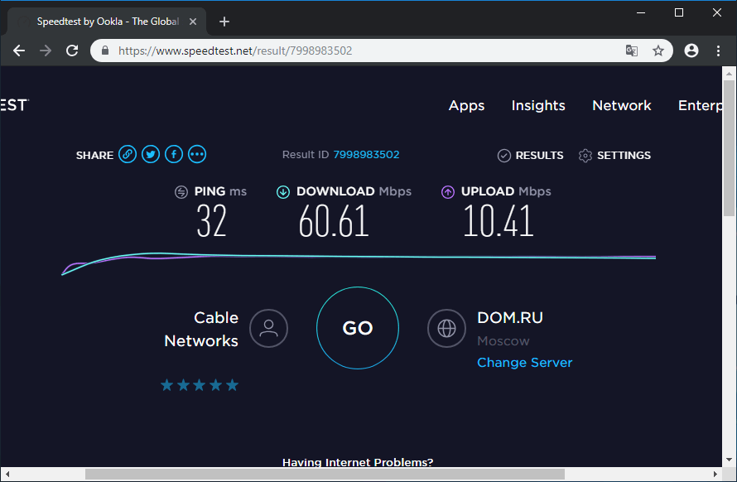This screenshot has width=737, height=482.
Task: Open Chrome's translate page icon
Action: 632,51
